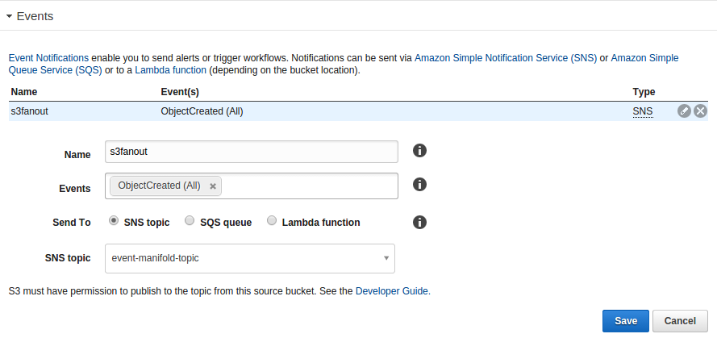Select Lambda function radio button
This screenshot has width=717, height=338.
click(x=272, y=221)
